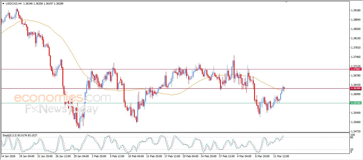Click the 14 Jan 2026 date label
The height and width of the screenshot is (160, 363).
[8, 156]
